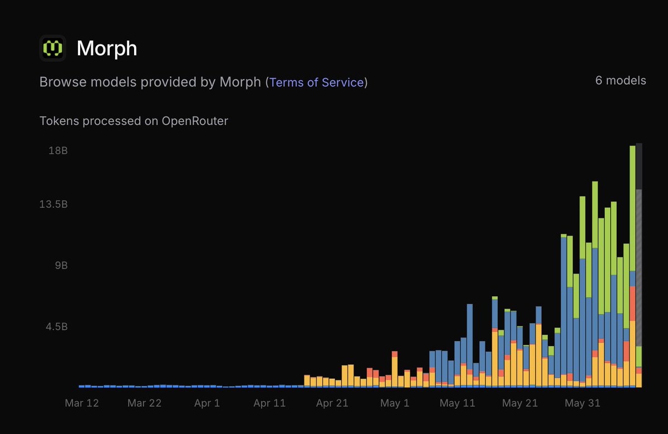Click the '6 models' count text
The height and width of the screenshot is (434, 668).
click(x=621, y=80)
